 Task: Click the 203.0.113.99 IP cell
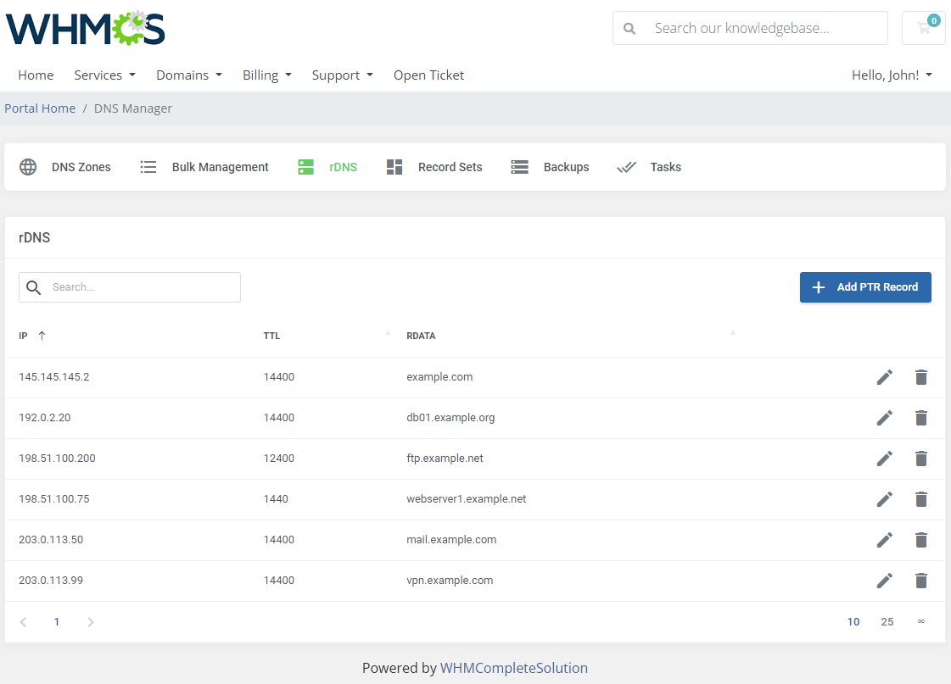[51, 580]
